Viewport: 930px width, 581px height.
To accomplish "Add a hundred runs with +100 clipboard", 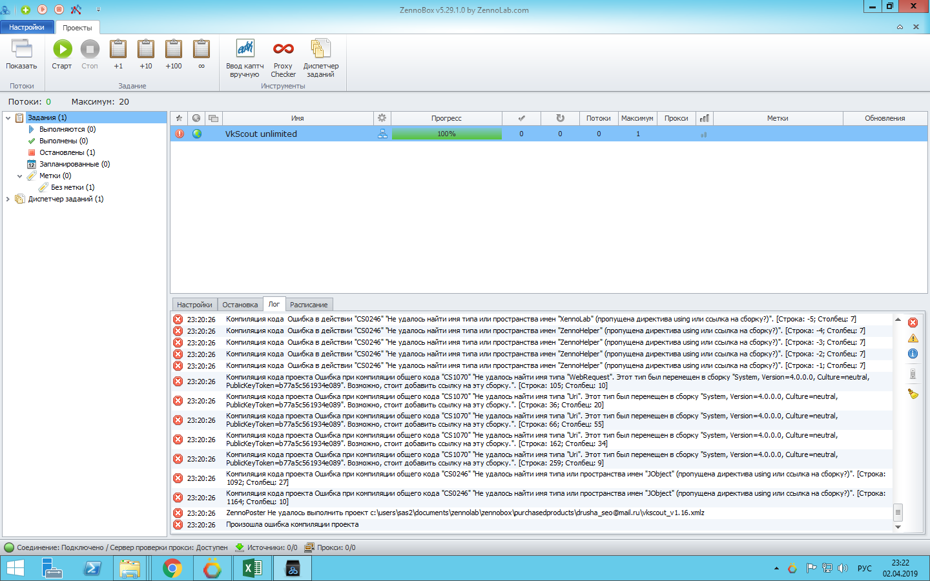I will point(174,49).
